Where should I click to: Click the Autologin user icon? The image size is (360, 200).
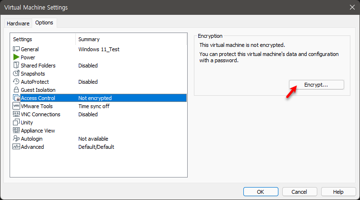click(16, 138)
